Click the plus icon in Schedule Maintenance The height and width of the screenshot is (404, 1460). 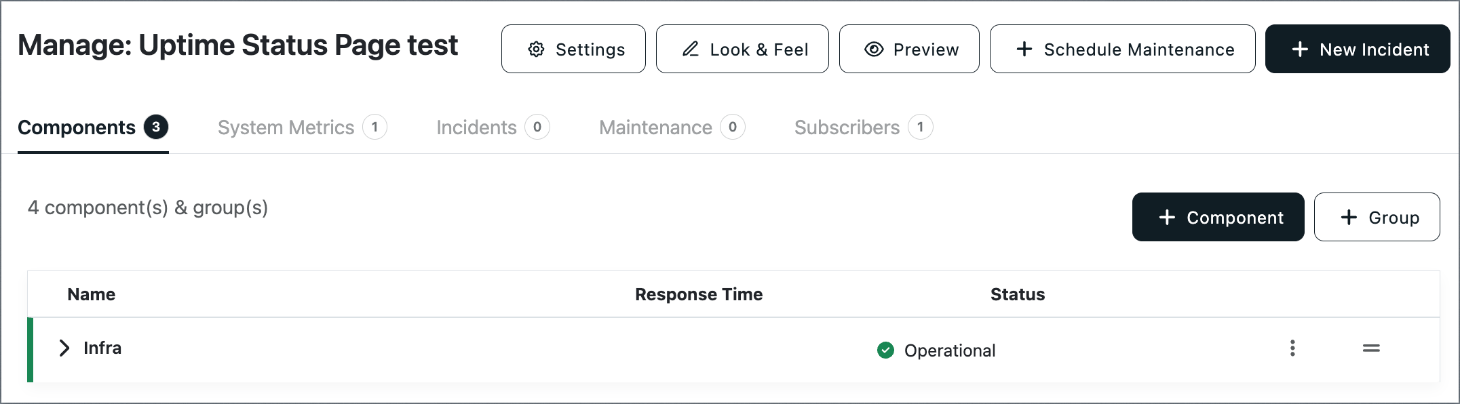tap(1024, 49)
